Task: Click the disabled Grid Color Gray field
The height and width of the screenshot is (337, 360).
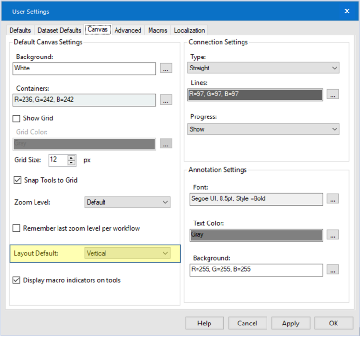Action: (84, 144)
